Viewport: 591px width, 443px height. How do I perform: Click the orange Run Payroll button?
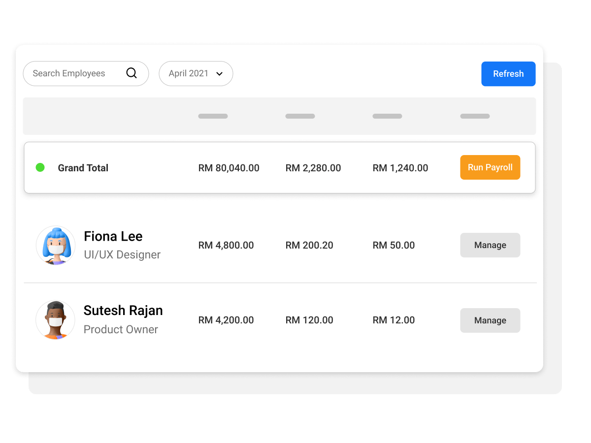coord(490,167)
